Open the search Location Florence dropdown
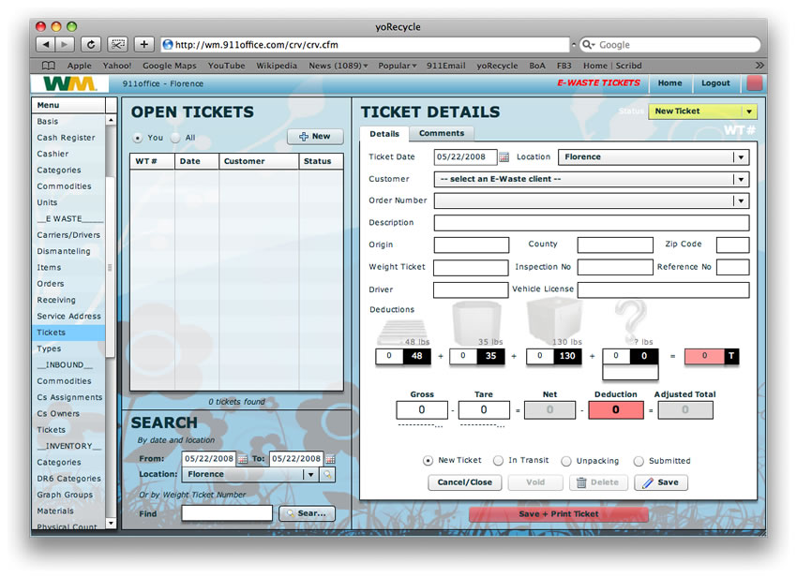The width and height of the screenshot is (797, 578). tap(250, 474)
